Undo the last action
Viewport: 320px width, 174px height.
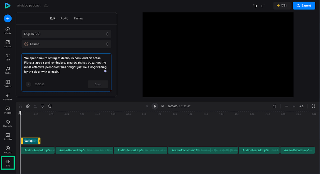pos(255,6)
